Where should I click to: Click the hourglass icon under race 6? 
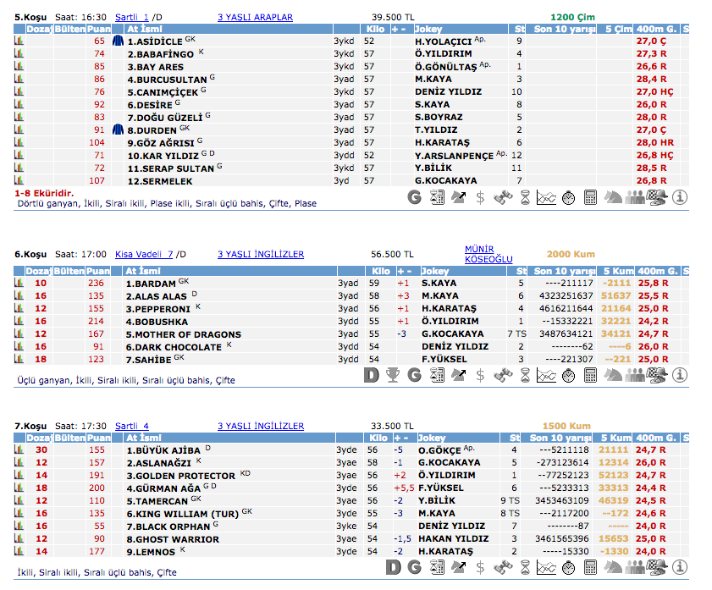(524, 374)
